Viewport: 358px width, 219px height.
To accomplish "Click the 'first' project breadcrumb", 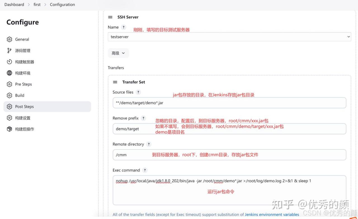I will click(x=37, y=4).
